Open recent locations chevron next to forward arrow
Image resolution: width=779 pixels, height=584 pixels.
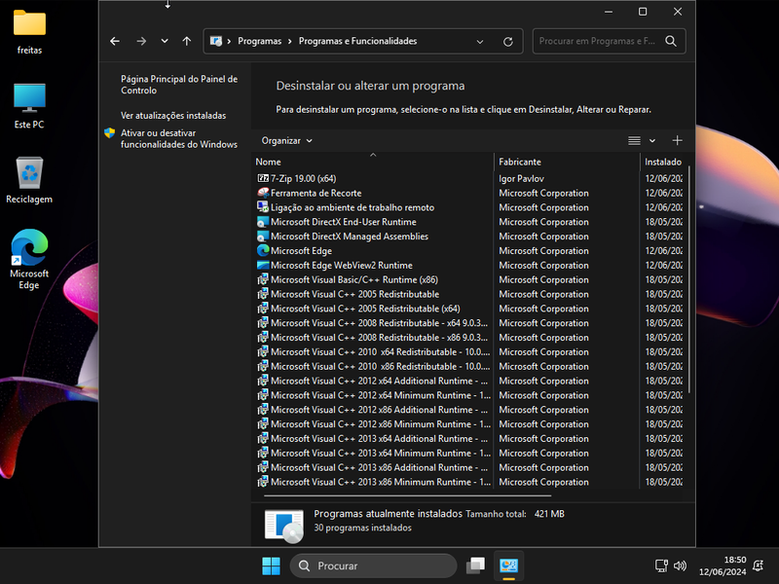165,41
